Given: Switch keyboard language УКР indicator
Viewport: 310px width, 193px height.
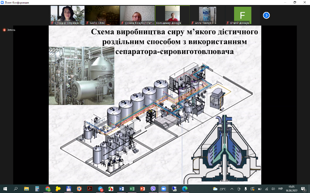Looking at the screenshot, I should (280, 189).
